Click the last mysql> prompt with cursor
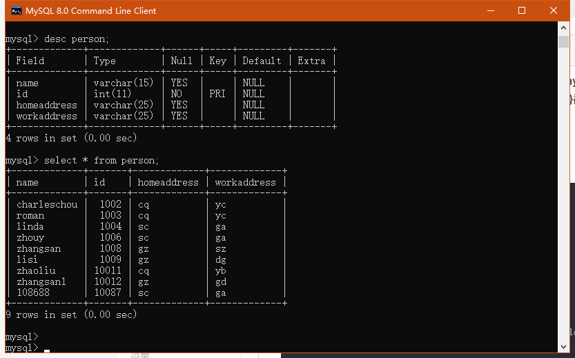This screenshot has width=575, height=358. [x=22, y=348]
